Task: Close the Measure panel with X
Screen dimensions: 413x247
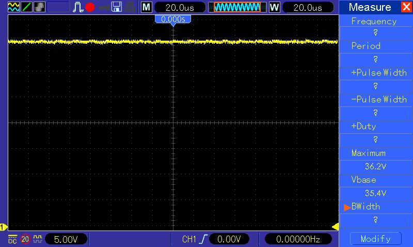Action: pos(406,7)
